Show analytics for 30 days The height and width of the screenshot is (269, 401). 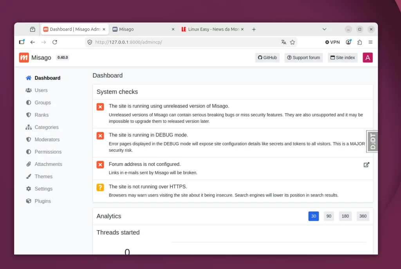click(x=314, y=216)
